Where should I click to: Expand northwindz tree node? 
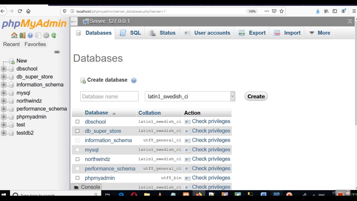4,101
